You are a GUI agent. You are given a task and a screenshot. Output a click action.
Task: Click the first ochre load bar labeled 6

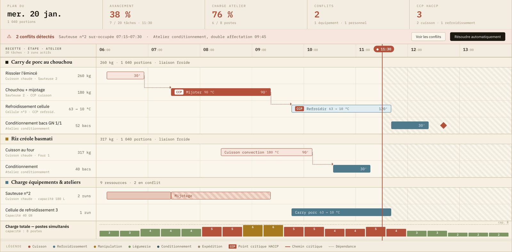tap(253, 231)
